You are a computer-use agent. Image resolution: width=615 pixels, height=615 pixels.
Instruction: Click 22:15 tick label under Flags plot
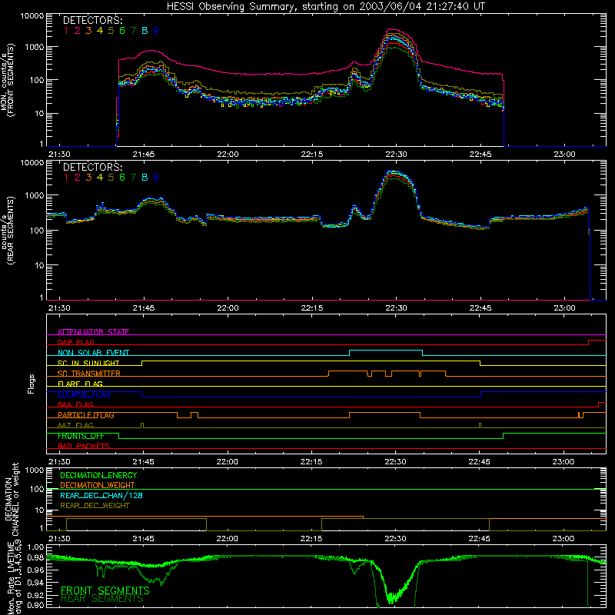[311, 462]
